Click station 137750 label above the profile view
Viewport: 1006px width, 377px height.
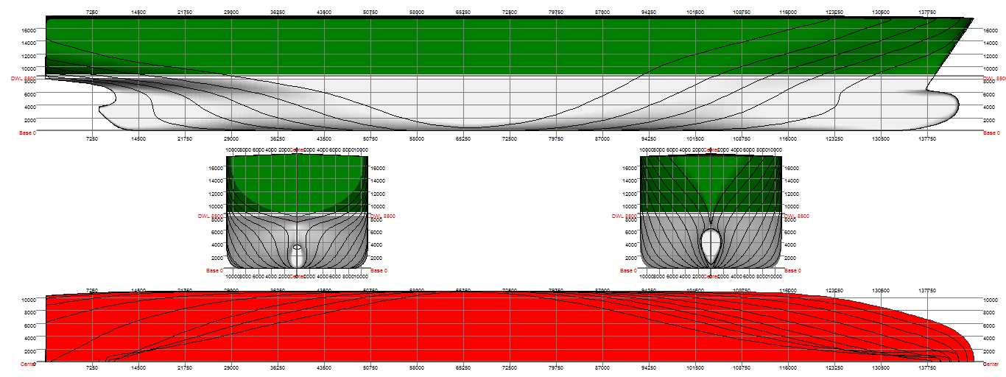click(927, 13)
